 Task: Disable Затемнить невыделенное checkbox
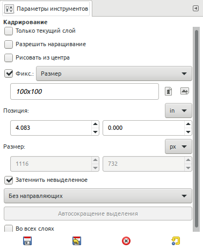[9, 180]
